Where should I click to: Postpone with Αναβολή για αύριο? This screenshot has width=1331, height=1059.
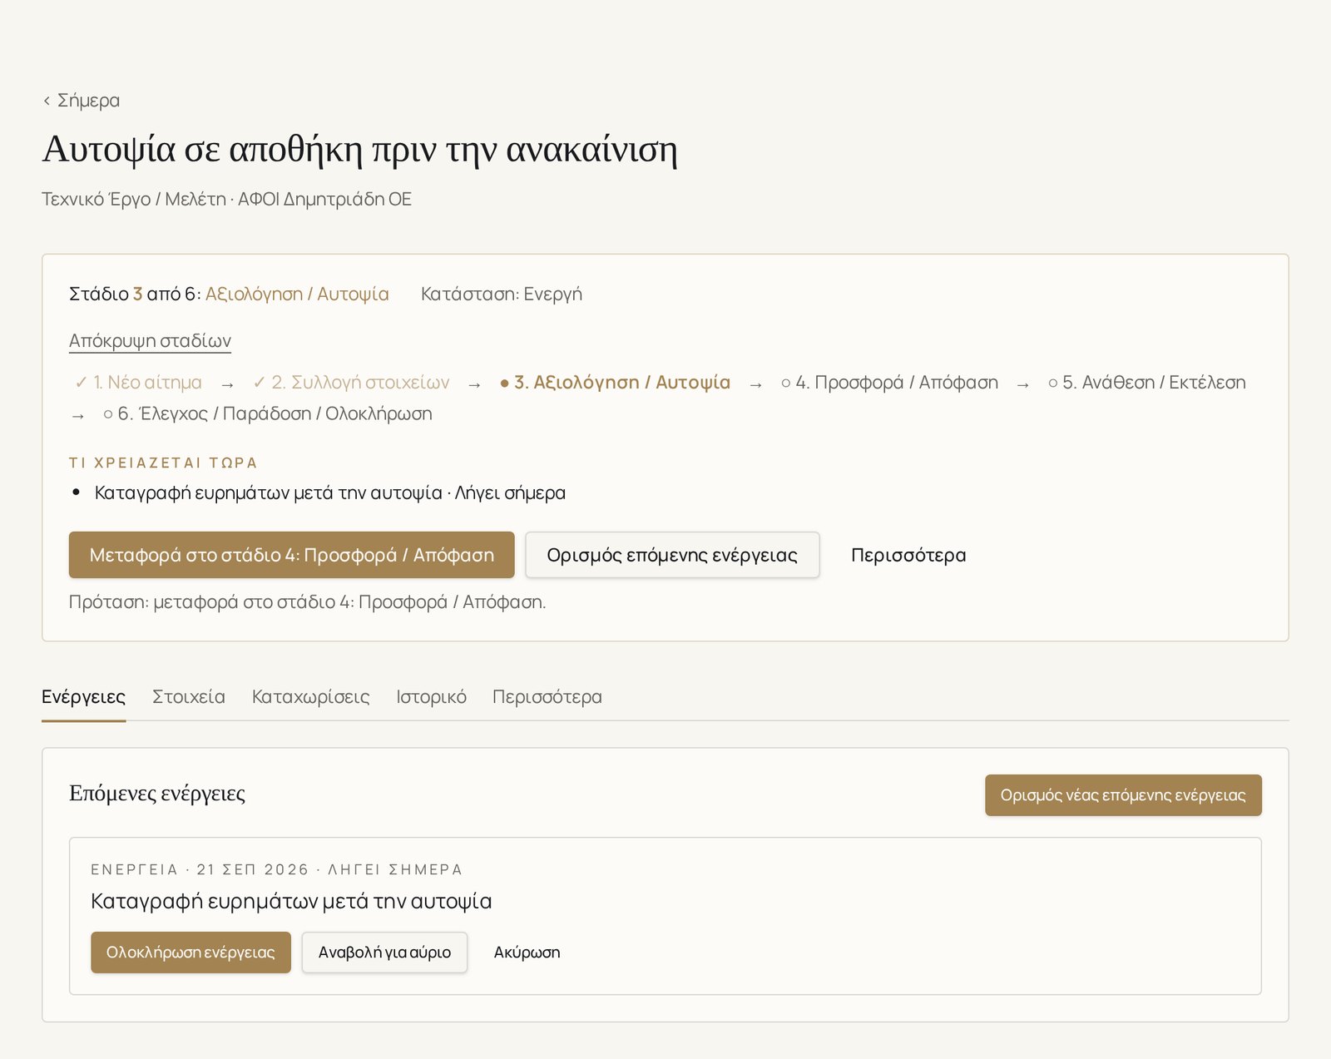pyautogui.click(x=384, y=953)
